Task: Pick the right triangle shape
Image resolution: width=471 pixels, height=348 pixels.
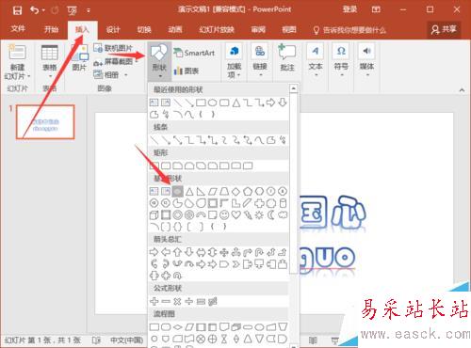Action: tap(201, 191)
